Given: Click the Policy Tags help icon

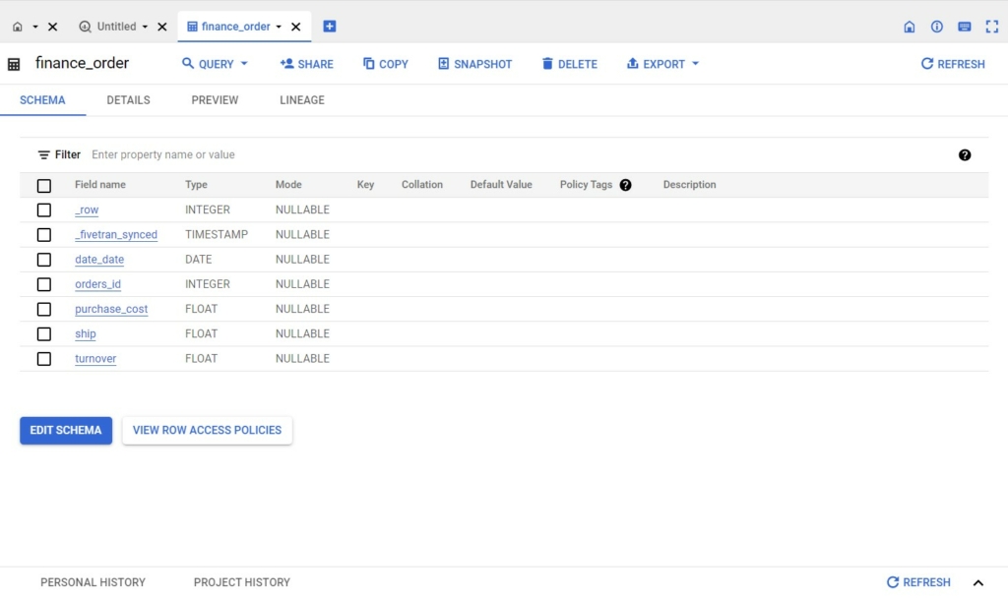Looking at the screenshot, I should (625, 185).
